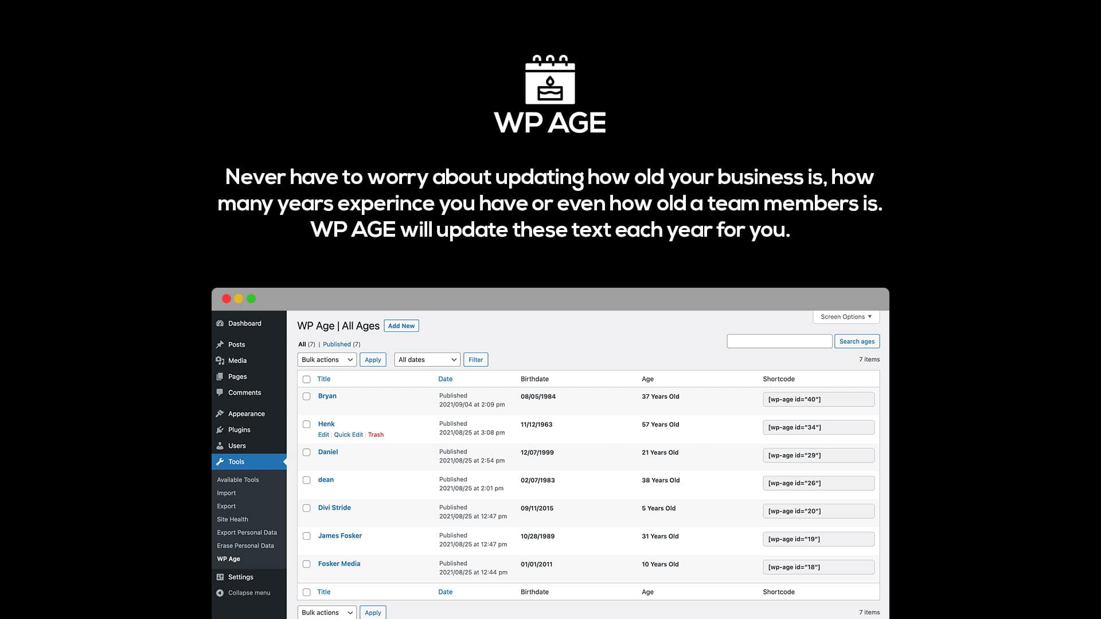Click the top Apply button
Image resolution: width=1101 pixels, height=619 pixels.
click(373, 360)
